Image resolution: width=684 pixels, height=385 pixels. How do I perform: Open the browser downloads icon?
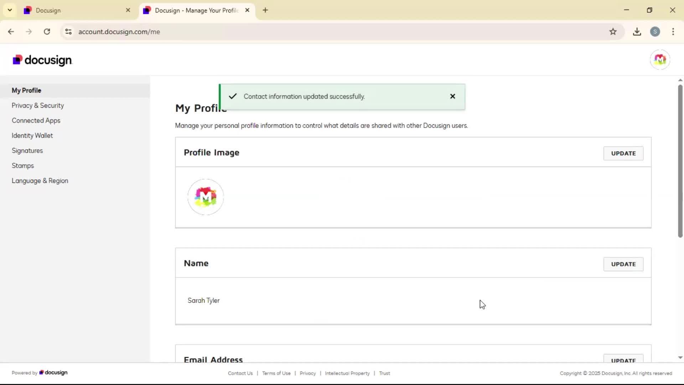(637, 32)
